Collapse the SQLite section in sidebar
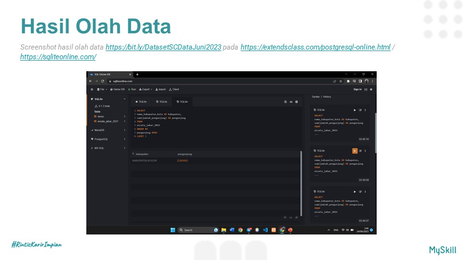 (124, 99)
